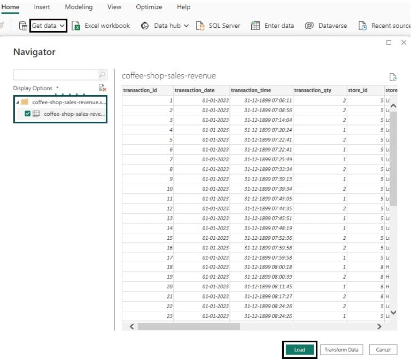411x361 pixels.
Task: Click the preview scroll up arrow
Action: click(x=393, y=106)
